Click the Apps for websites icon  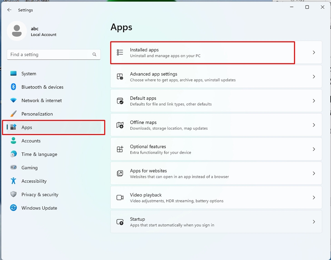[120, 173]
